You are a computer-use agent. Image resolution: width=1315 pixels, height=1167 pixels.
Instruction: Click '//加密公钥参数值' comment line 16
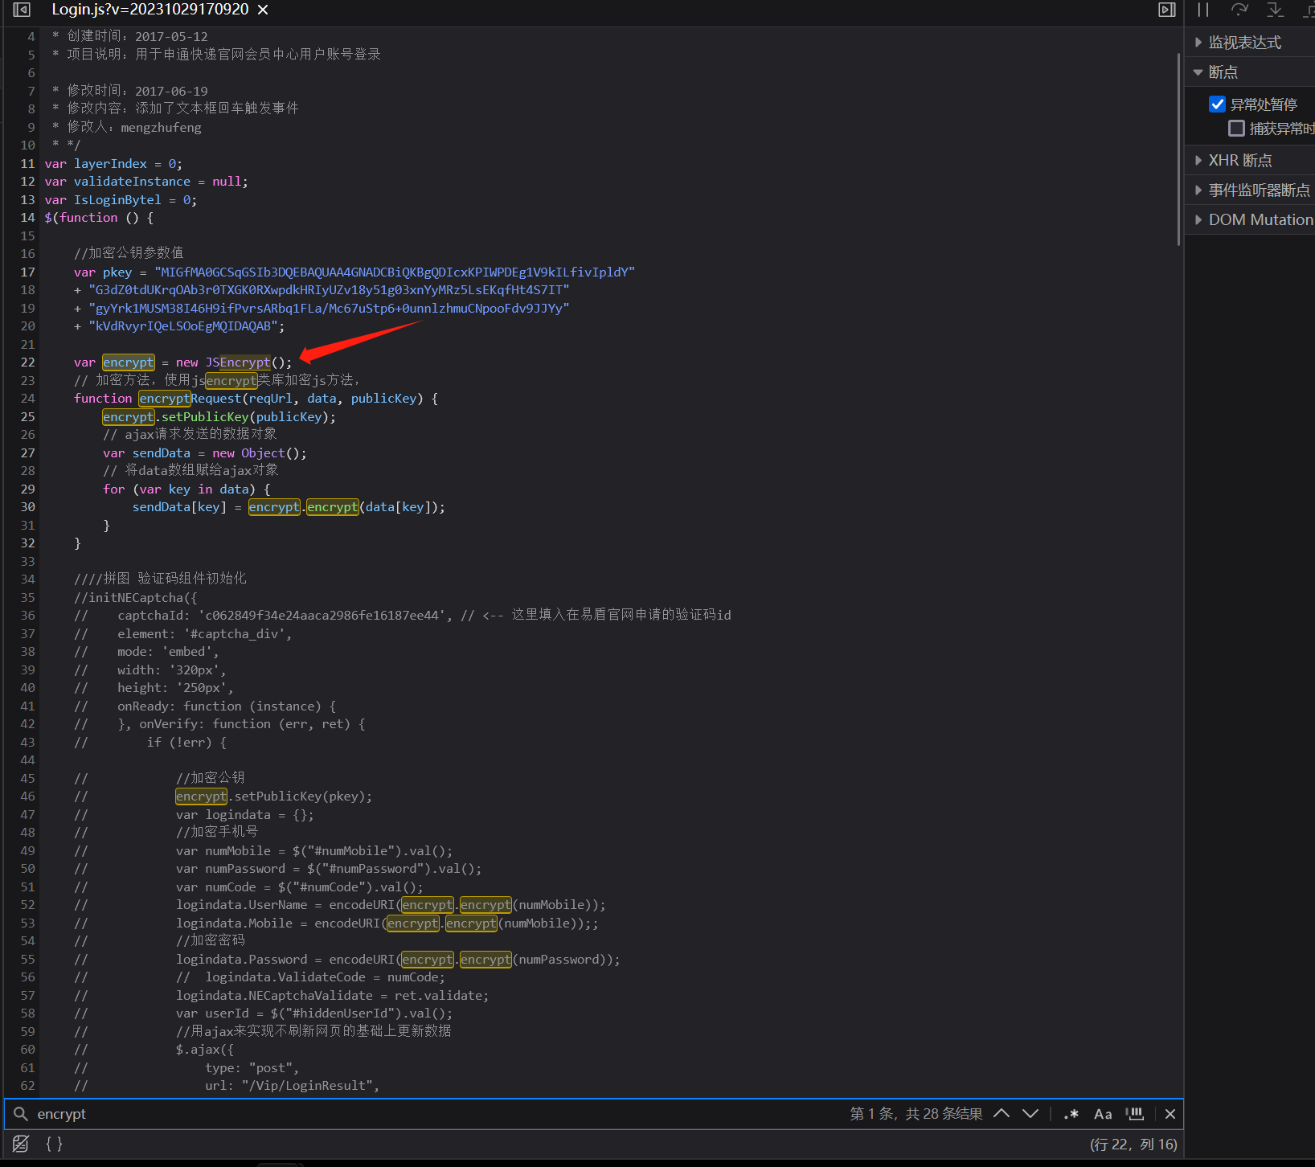click(x=129, y=253)
